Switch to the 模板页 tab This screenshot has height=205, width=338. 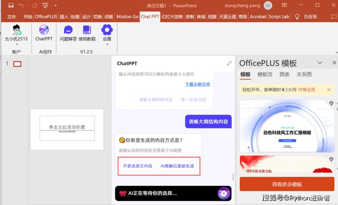pyautogui.click(x=265, y=75)
